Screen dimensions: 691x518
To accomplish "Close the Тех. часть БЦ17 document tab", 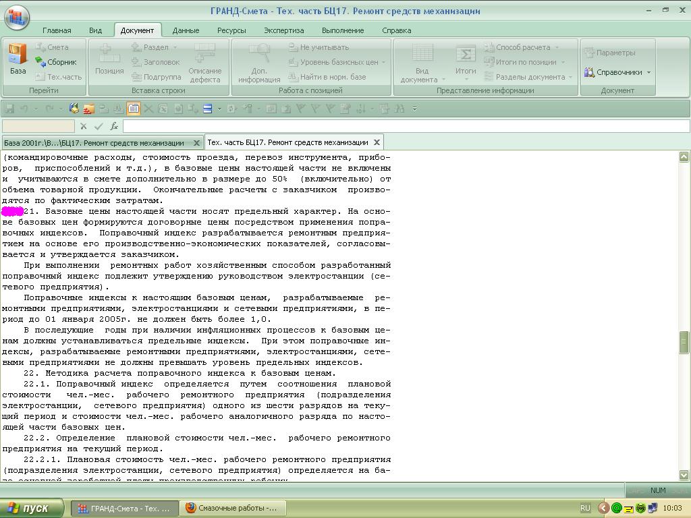I will [377, 142].
